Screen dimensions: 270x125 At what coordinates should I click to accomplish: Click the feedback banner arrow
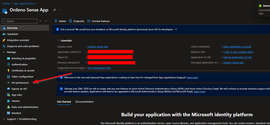[176, 29]
